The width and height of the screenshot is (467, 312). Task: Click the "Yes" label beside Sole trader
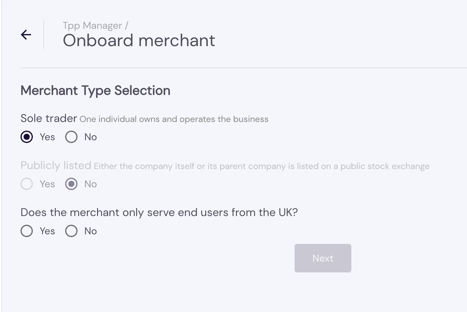(x=47, y=137)
